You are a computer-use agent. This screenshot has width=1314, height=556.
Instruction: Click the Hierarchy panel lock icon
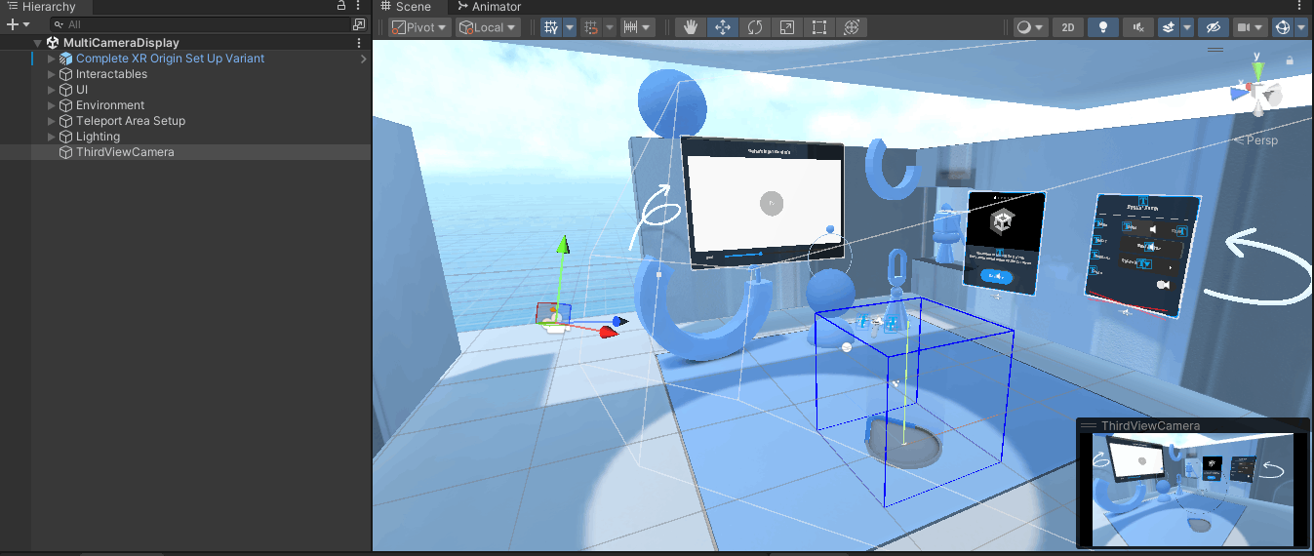coord(341,6)
